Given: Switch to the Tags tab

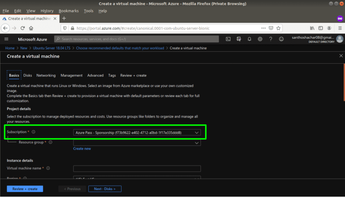Looking at the screenshot, I should 112,75.
